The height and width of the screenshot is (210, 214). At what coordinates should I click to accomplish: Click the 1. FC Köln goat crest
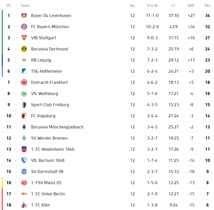click(x=24, y=205)
